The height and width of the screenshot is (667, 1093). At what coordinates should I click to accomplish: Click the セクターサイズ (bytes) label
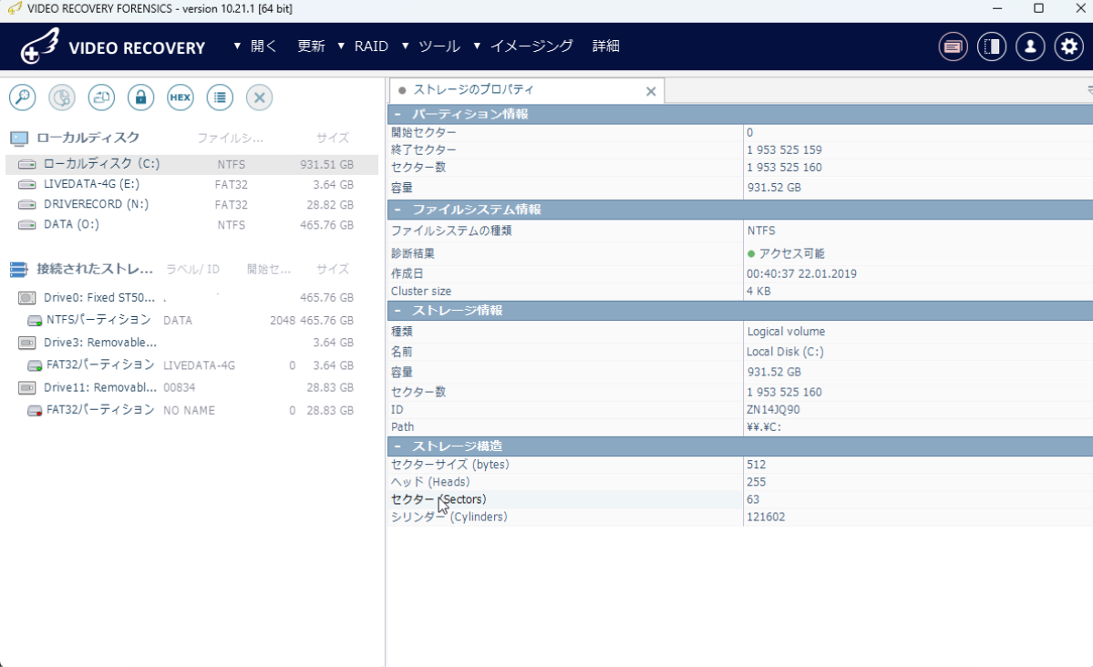click(x=449, y=465)
